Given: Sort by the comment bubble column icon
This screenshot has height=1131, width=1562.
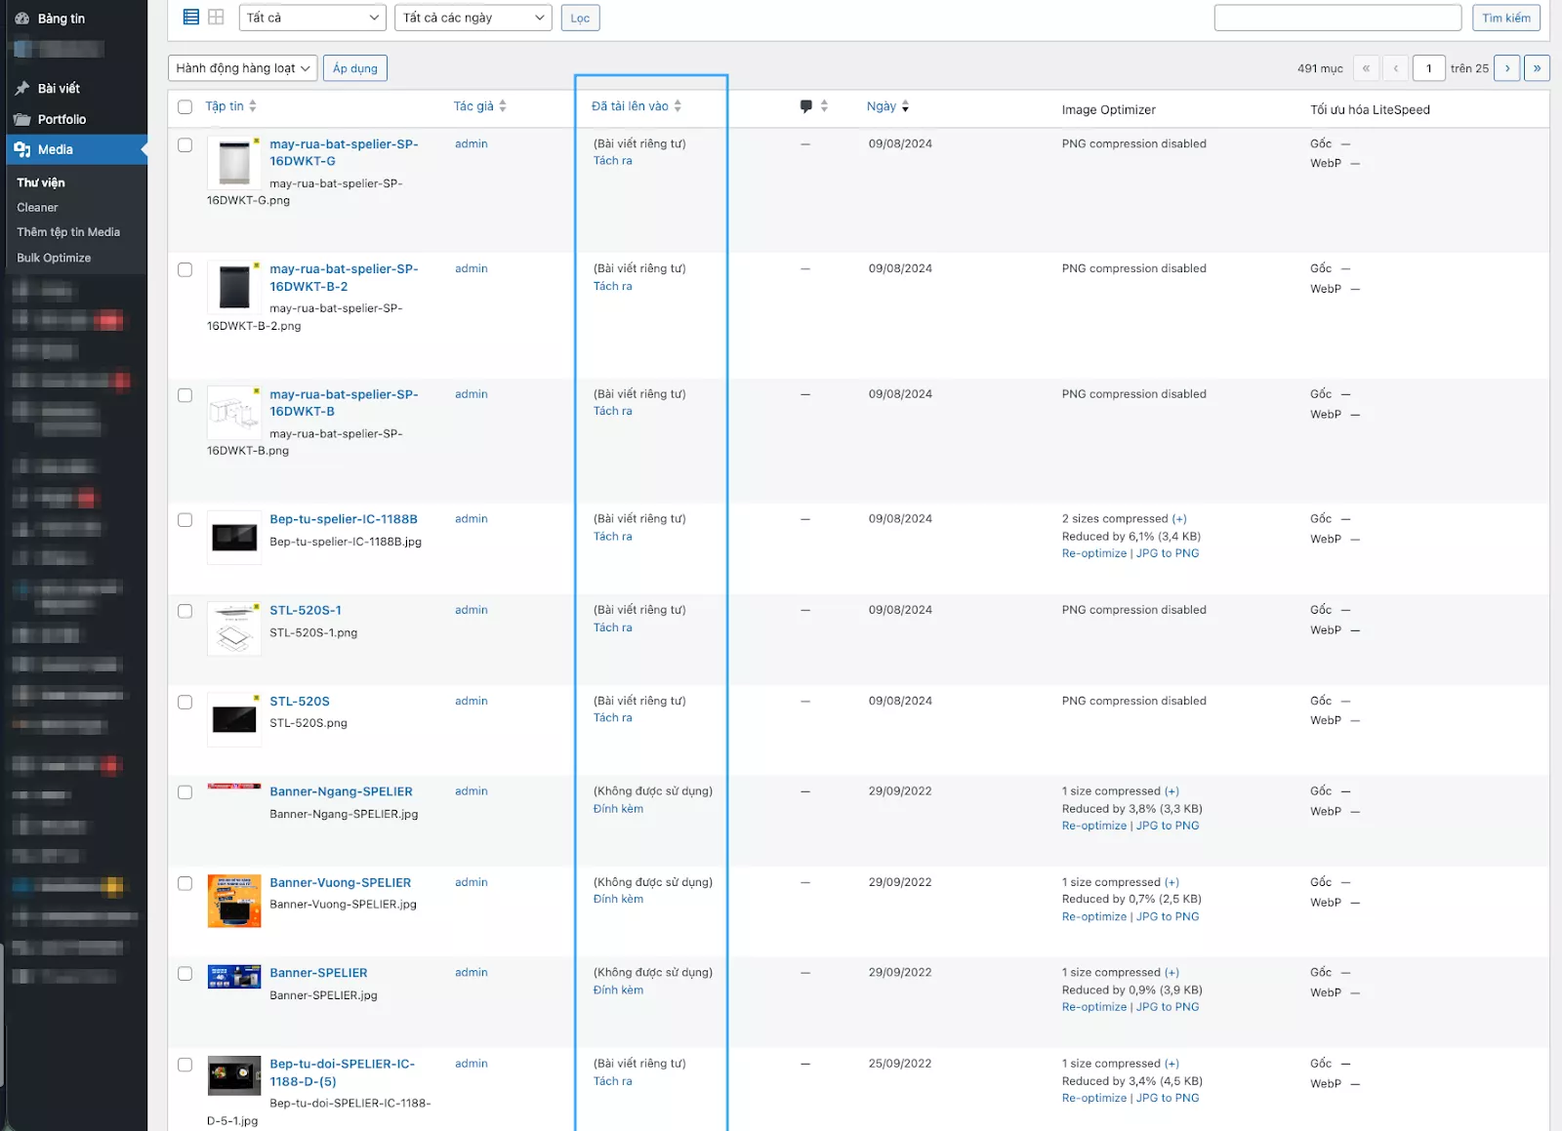Looking at the screenshot, I should (805, 105).
